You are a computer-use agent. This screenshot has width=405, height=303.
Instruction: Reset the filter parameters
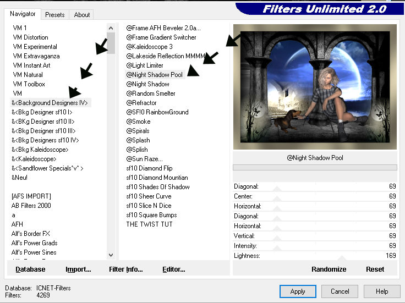click(x=375, y=269)
